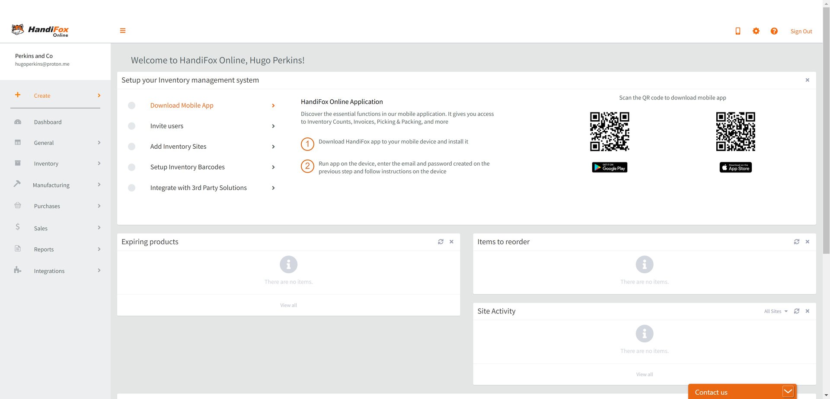This screenshot has width=830, height=399.
Task: Open the All Sites dropdown
Action: [x=776, y=311]
